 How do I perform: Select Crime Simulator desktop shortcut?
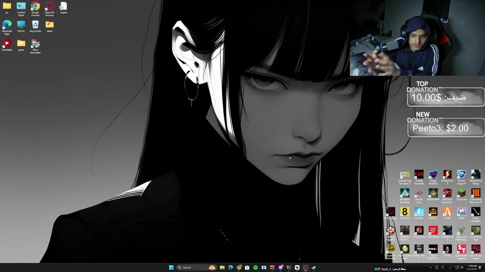[x=476, y=215]
